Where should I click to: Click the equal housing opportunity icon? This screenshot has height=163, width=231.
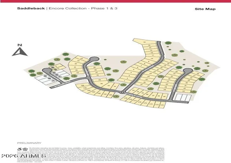click(x=25, y=149)
